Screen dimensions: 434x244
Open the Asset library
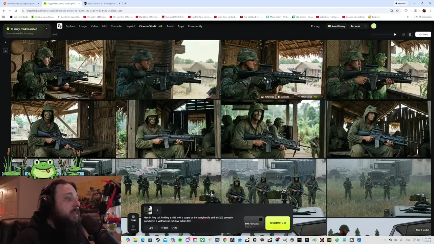click(x=336, y=26)
